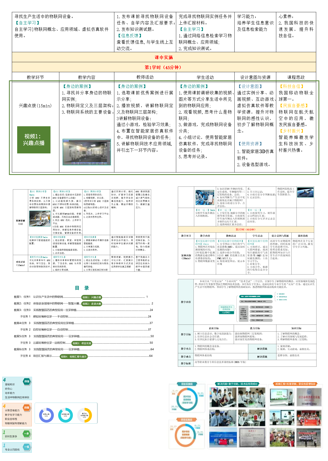This screenshot has width=328, height=461.
Task: Click the light blue 一低 hexagon badge
Action: click(27, 447)
